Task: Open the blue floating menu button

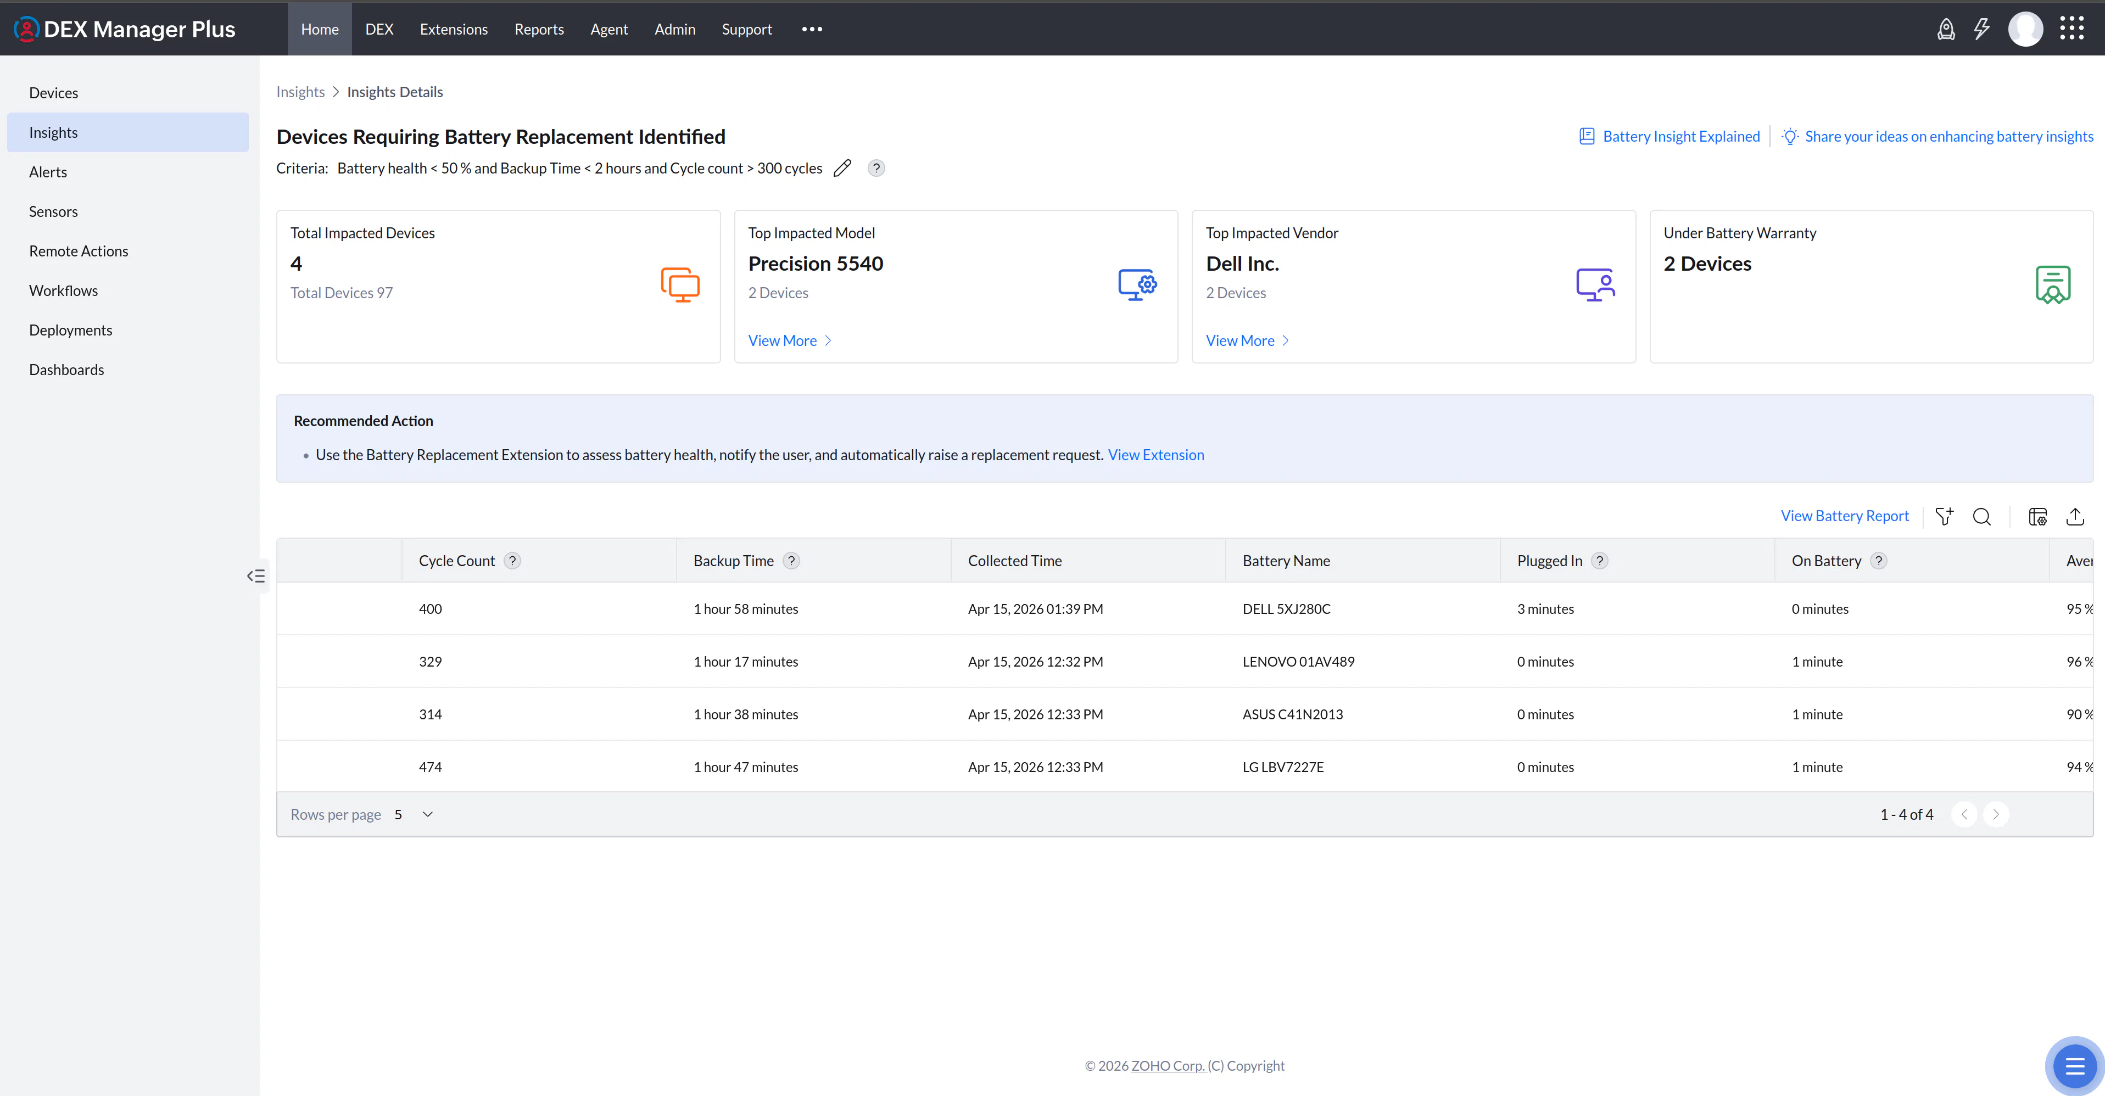Action: (2075, 1066)
